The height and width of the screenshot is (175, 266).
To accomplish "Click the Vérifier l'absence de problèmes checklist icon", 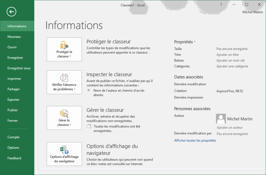I will tap(64, 78).
